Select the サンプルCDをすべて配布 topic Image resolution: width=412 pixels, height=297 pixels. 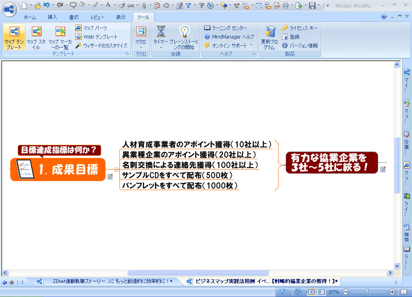177,175
